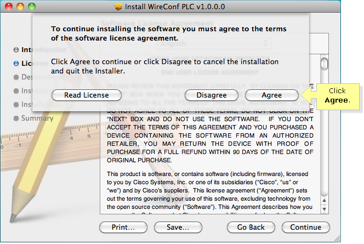Click the license text scrollbar thumb
This screenshot has height=244, width=364.
tap(325, 64)
